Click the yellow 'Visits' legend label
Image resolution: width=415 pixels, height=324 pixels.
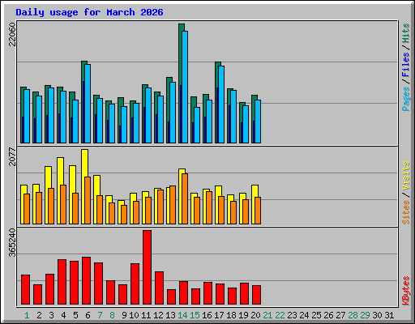click(x=406, y=177)
